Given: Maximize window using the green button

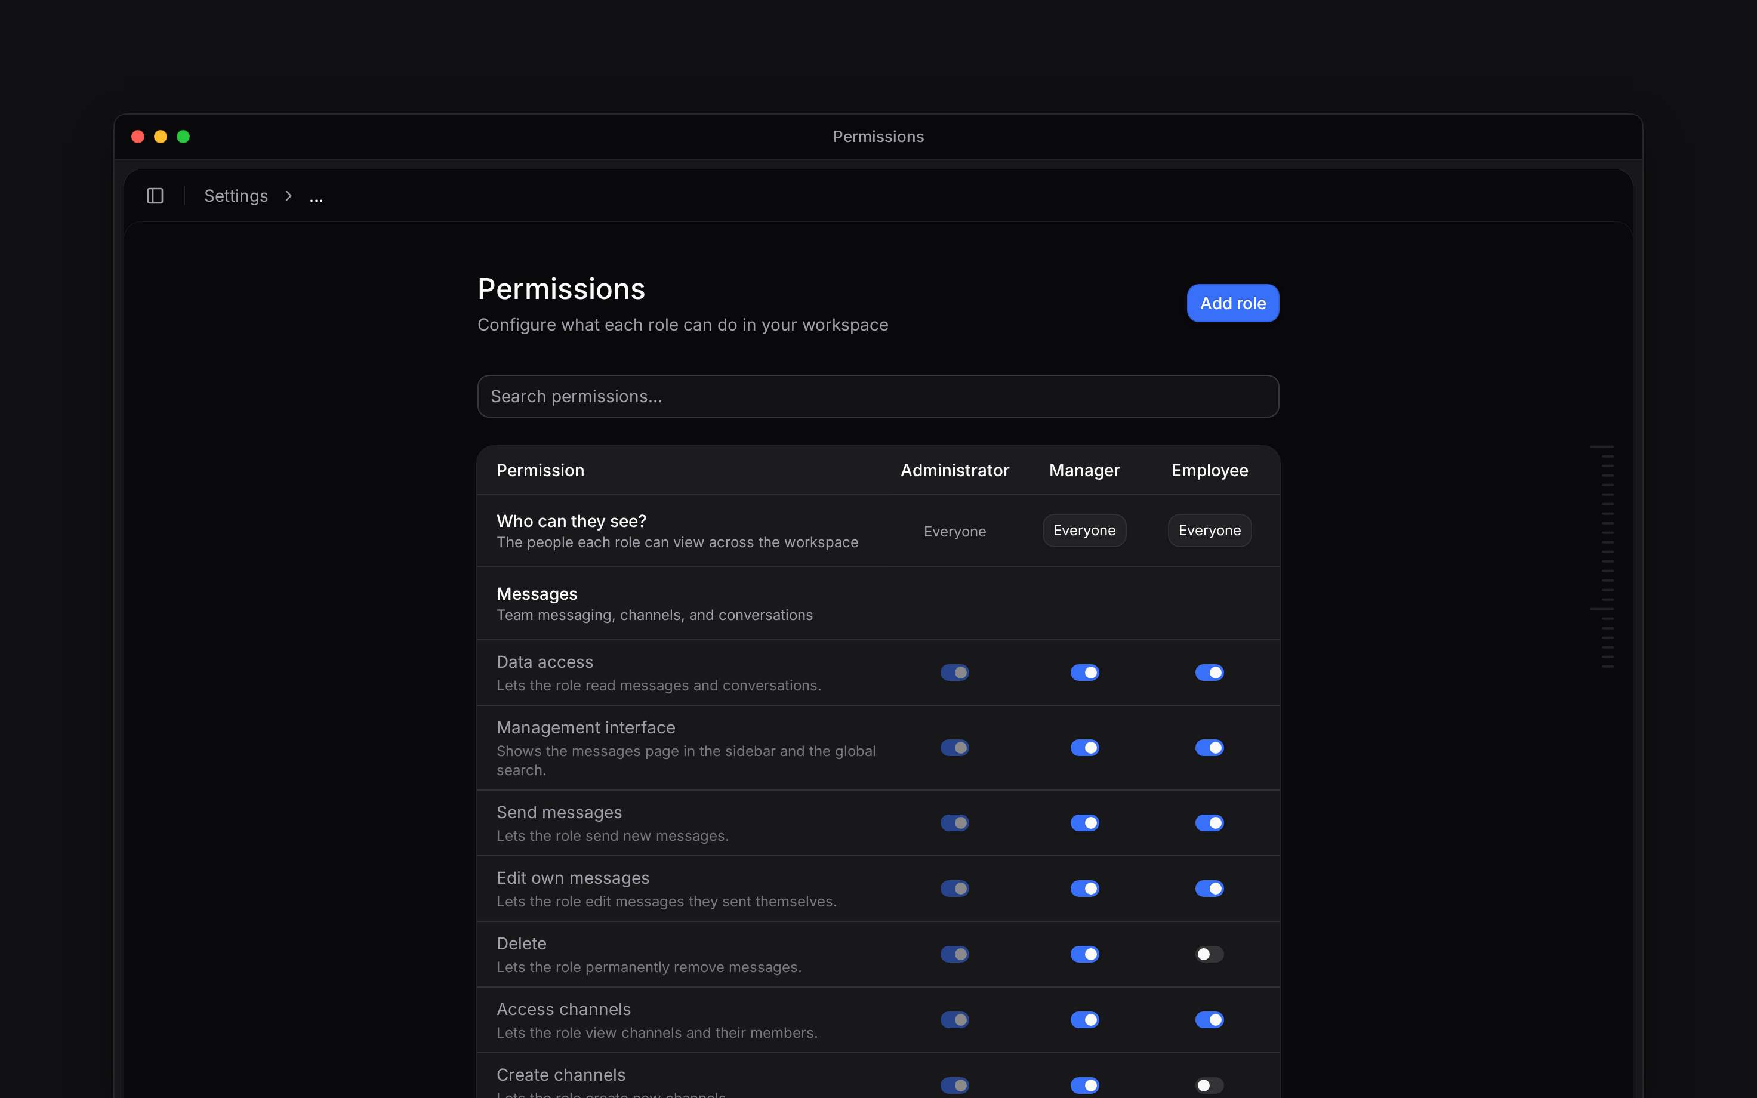Looking at the screenshot, I should click(x=183, y=137).
